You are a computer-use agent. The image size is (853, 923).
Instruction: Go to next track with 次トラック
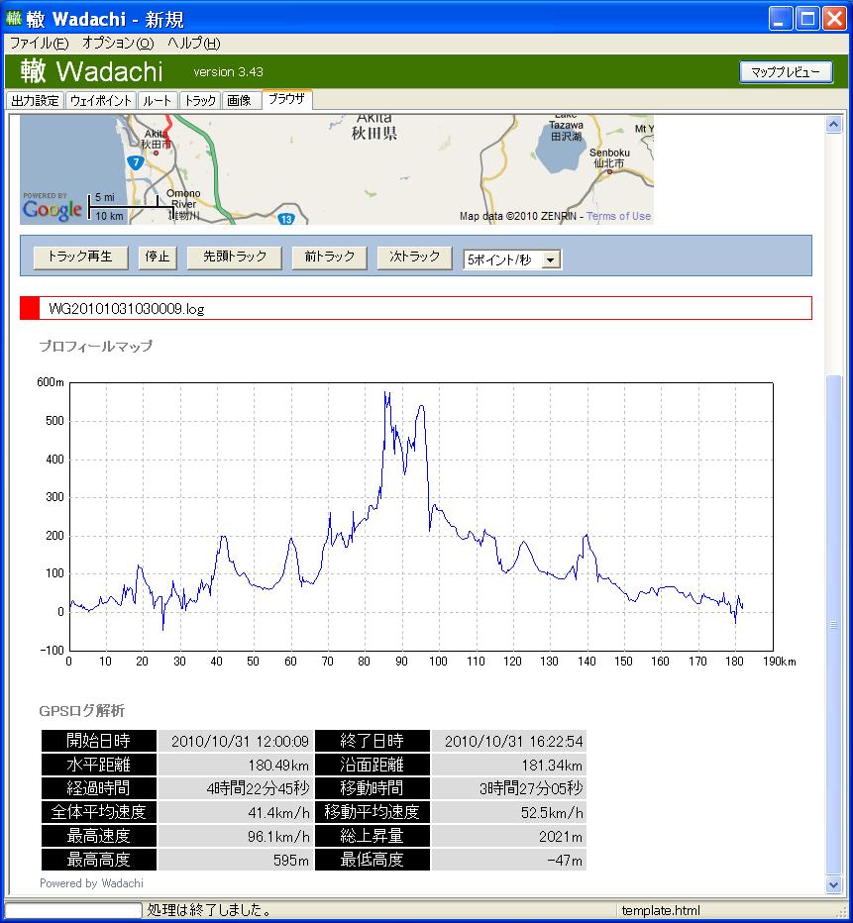point(414,257)
